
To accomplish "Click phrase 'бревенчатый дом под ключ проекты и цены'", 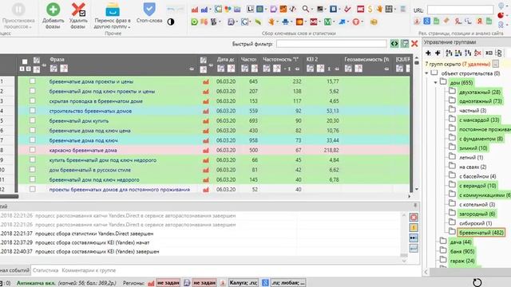I will 102,91.
